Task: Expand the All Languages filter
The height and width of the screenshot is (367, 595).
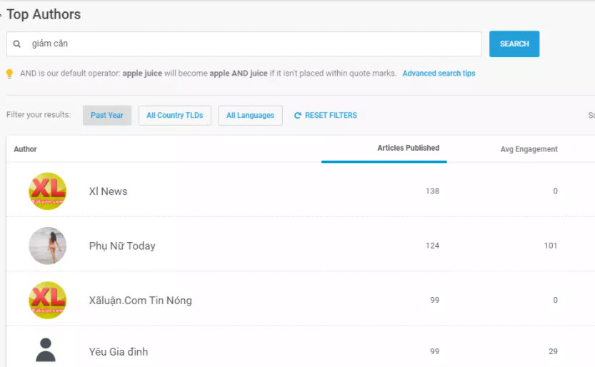Action: pyautogui.click(x=250, y=116)
